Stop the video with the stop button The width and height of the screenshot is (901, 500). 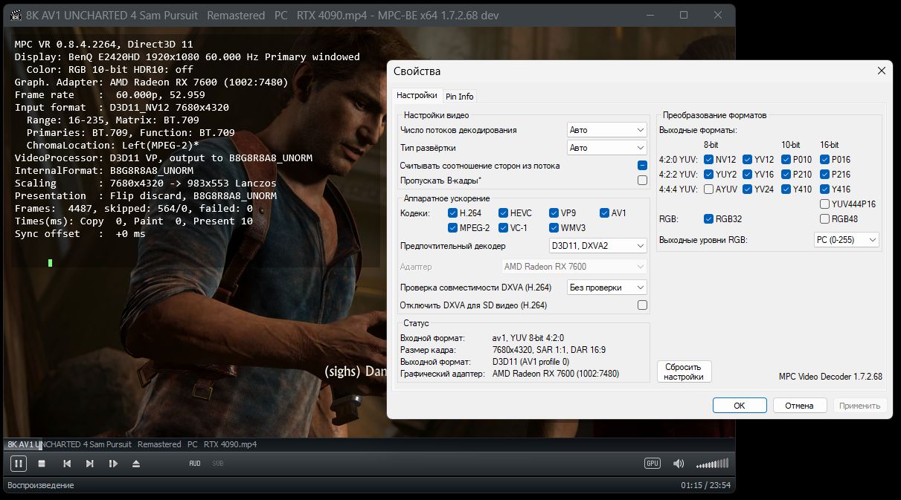pyautogui.click(x=42, y=464)
